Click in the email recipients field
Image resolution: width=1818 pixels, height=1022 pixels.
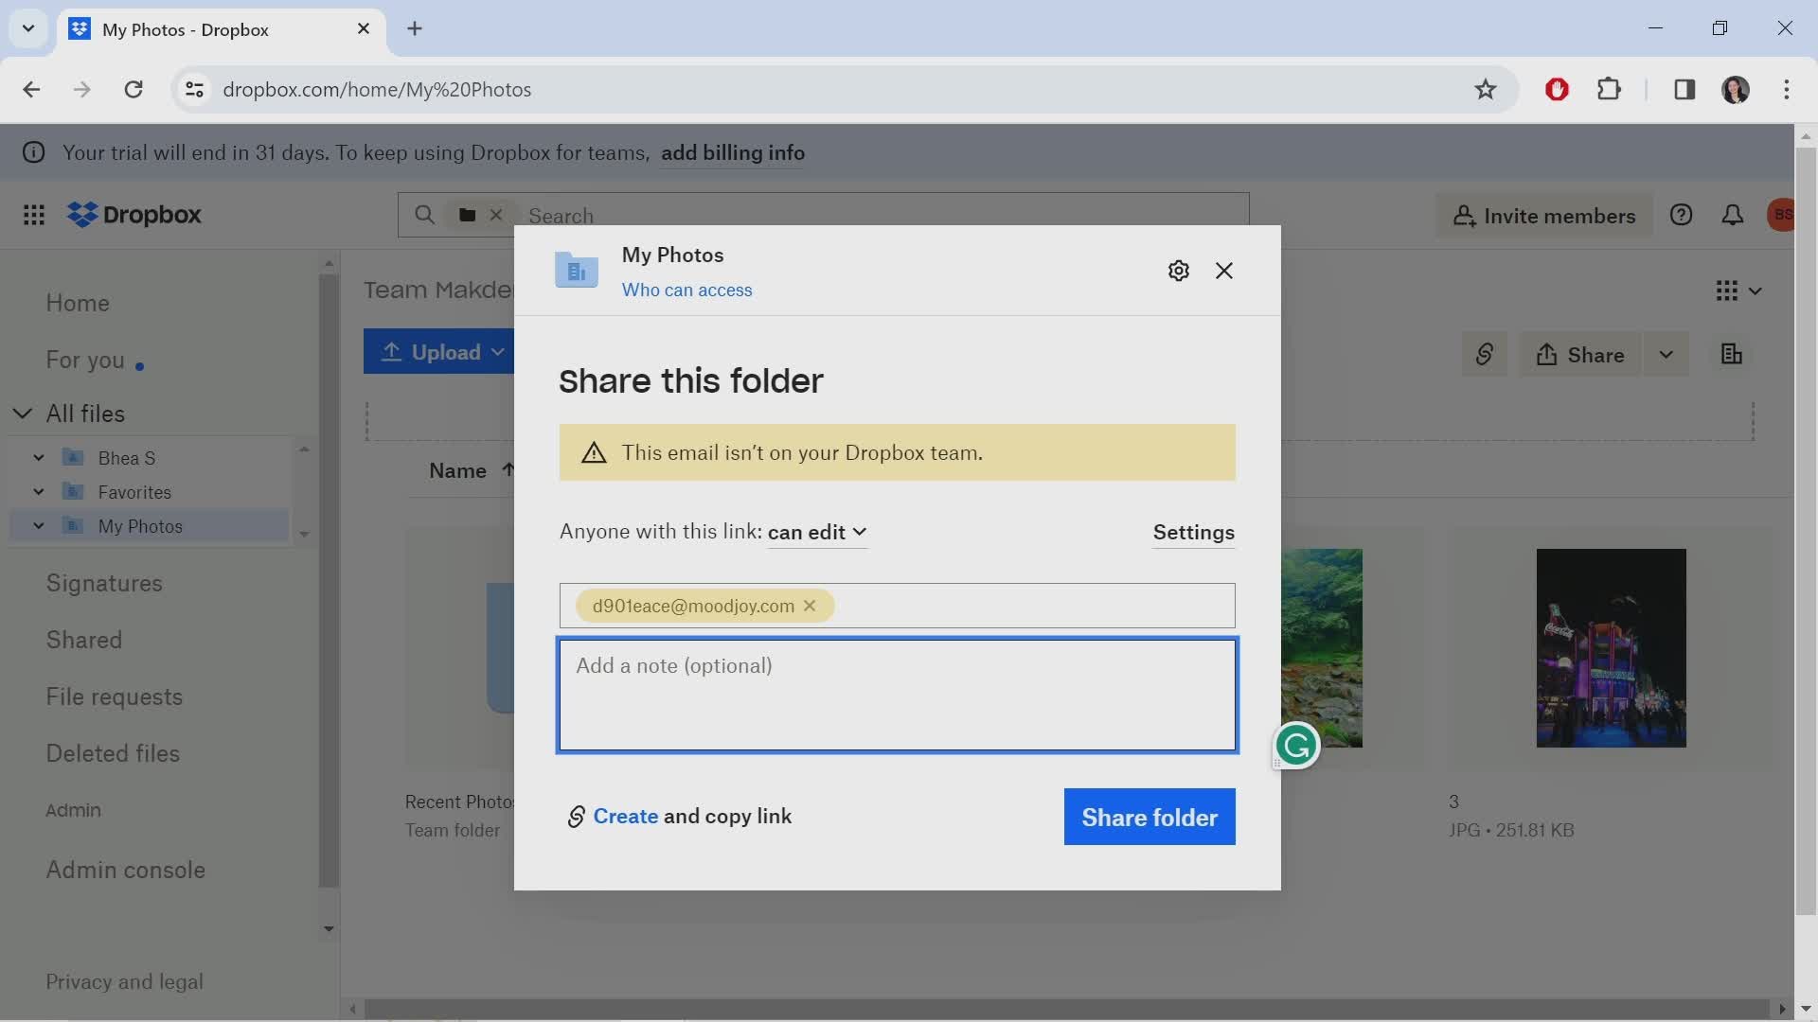(897, 606)
